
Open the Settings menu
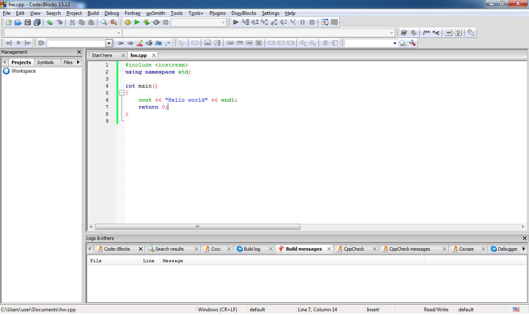pyautogui.click(x=270, y=13)
